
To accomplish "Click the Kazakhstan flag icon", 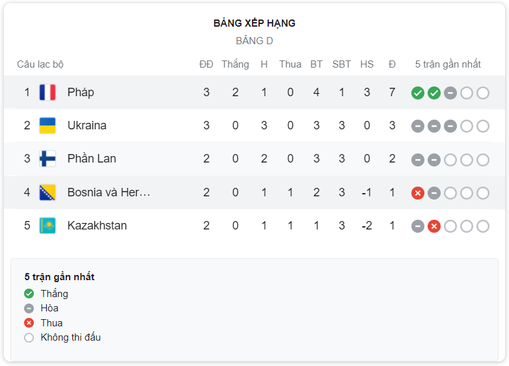I will tap(48, 226).
